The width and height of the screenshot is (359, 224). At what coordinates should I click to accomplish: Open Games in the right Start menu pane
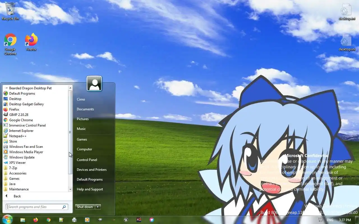pos(93,139)
